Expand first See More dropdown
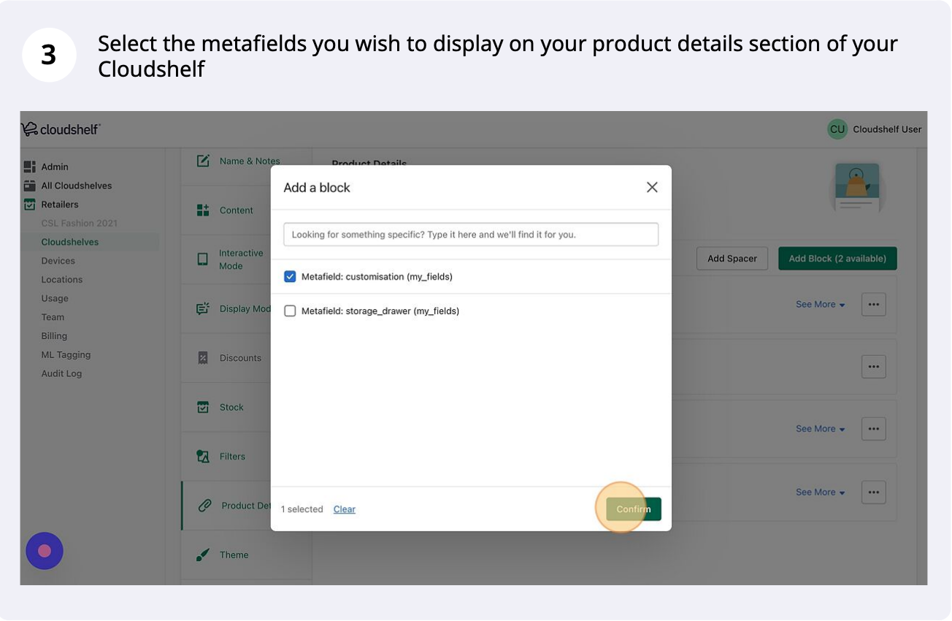This screenshot has height=621, width=952. (x=821, y=305)
